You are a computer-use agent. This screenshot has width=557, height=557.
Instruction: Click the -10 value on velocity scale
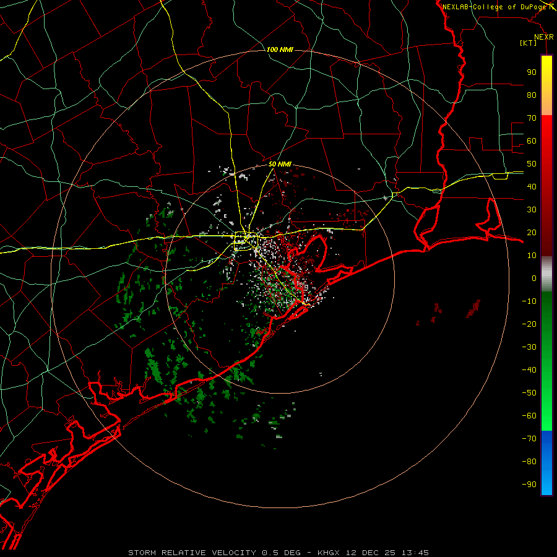tap(529, 301)
